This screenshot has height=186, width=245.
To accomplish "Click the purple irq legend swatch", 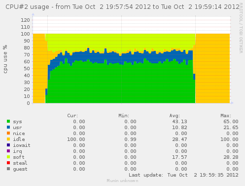I will (x=8, y=151).
